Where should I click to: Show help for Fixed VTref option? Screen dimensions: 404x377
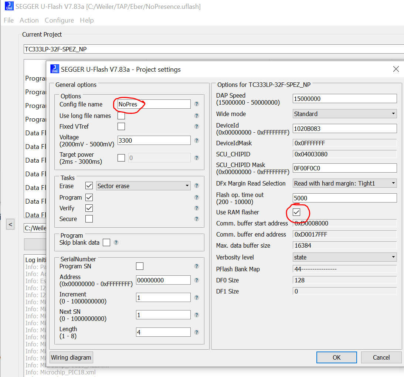pos(197,126)
